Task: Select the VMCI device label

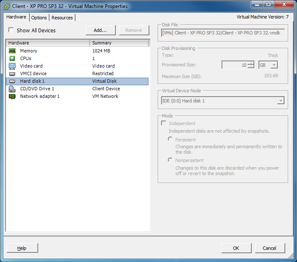Action: pos(33,73)
